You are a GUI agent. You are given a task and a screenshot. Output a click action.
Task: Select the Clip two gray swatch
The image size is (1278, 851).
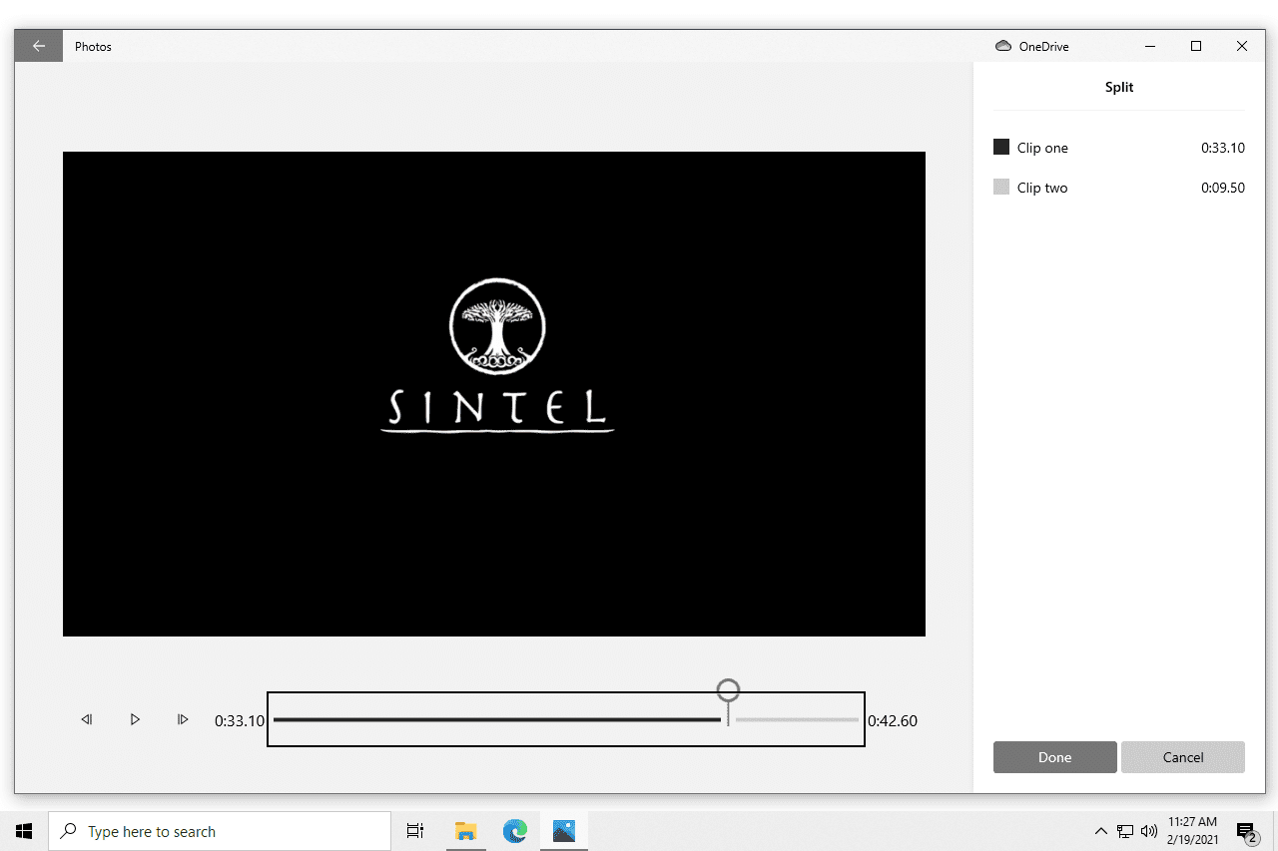point(1001,187)
